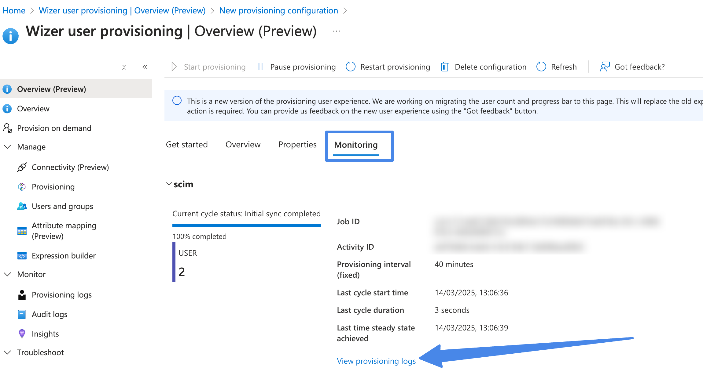Image resolution: width=703 pixels, height=368 pixels.
Task: Click Current cycle status text
Action: [247, 214]
